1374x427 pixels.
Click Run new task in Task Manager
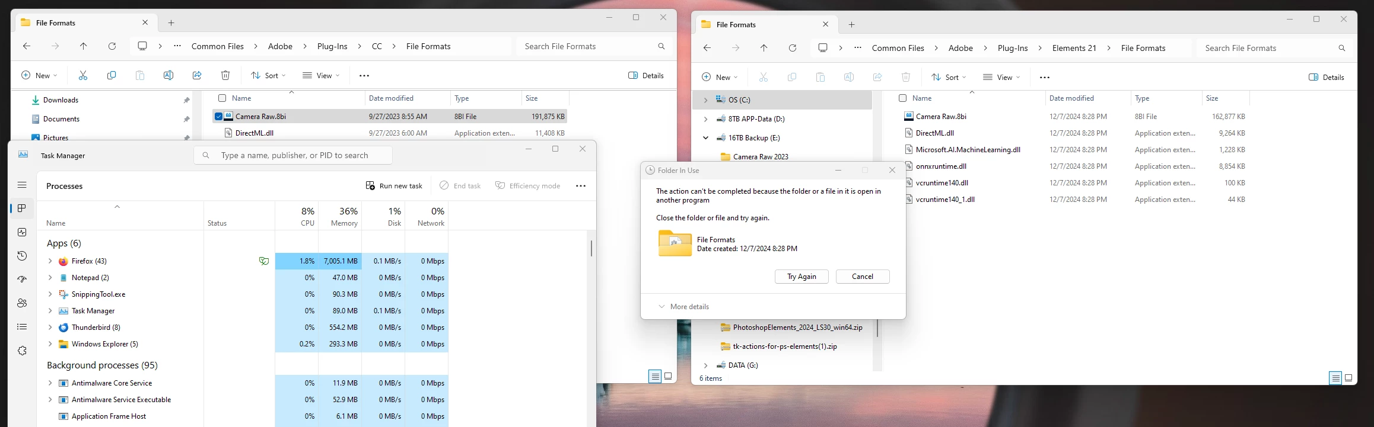pos(394,186)
